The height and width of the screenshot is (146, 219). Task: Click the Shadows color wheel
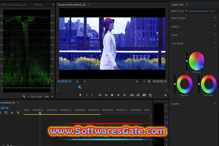tap(185, 84)
